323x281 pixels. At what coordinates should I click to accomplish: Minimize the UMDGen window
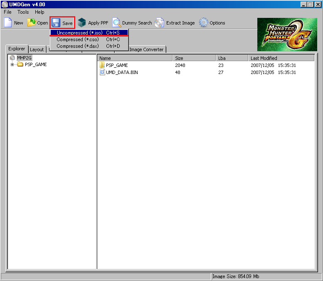pos(303,4)
